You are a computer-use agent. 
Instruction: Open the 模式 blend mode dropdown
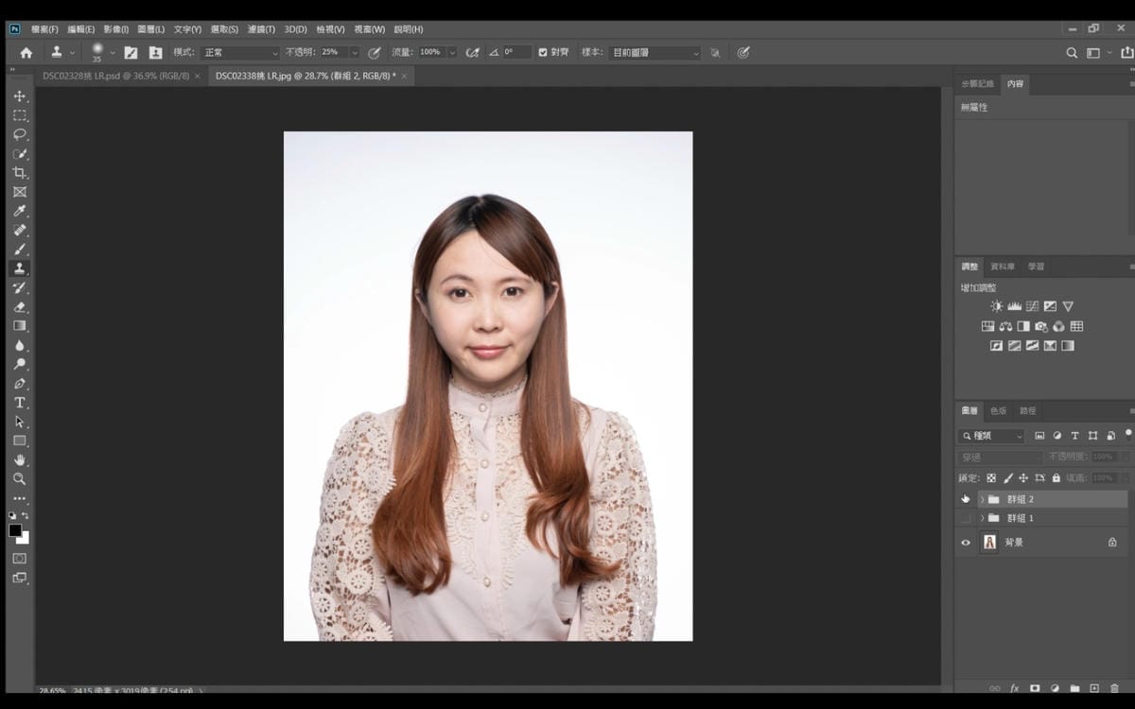[x=240, y=53]
